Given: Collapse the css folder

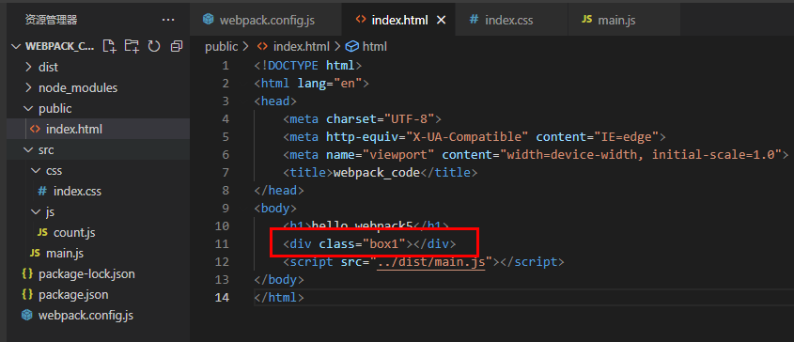Looking at the screenshot, I should click(36, 171).
